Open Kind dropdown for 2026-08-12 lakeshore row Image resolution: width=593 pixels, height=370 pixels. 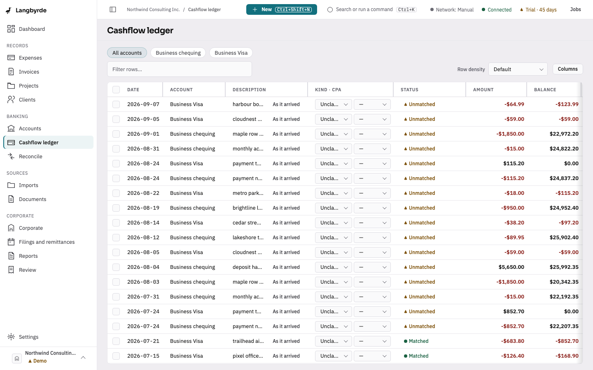coord(334,238)
